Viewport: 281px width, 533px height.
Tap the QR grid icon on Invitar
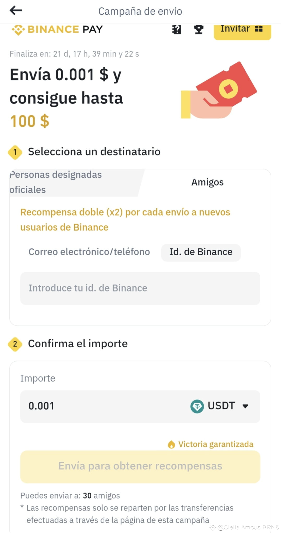259,29
